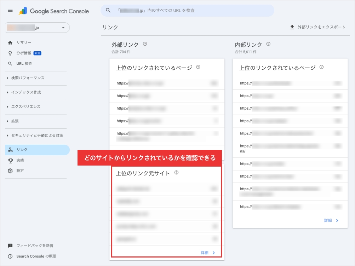This screenshot has height=266, width=355.
Task: Click the help icon beside 外部リンク
Action: point(145,44)
